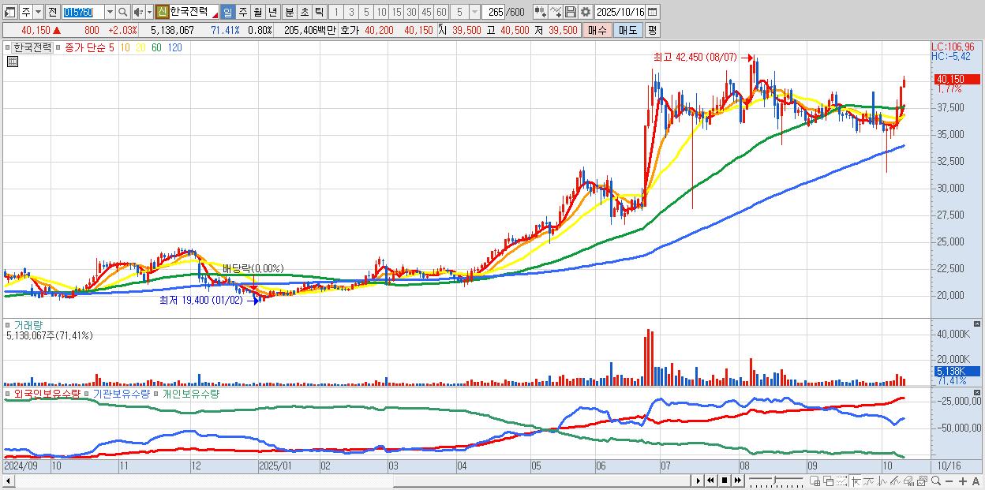985x490 pixels.
Task: Click the dotted range selection icon
Action: (x=842, y=481)
